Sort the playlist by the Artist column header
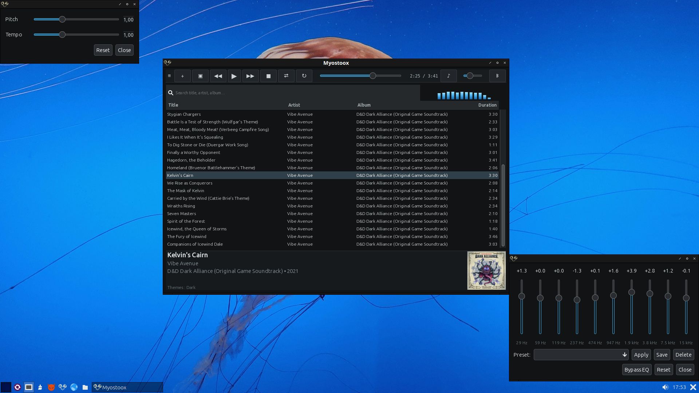 [x=320, y=105]
